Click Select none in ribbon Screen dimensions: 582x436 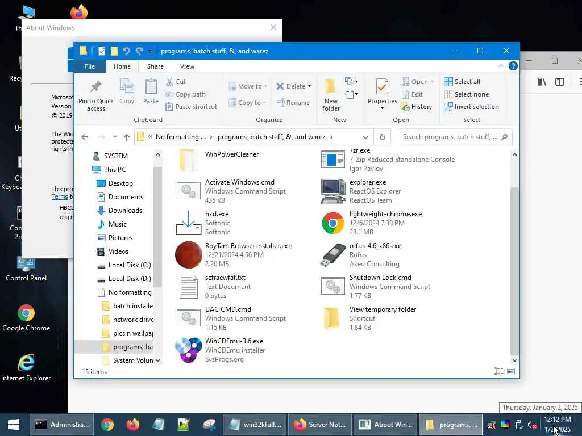466,94
